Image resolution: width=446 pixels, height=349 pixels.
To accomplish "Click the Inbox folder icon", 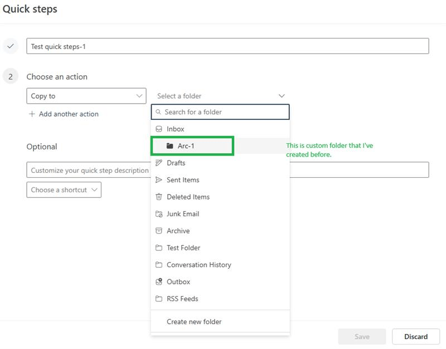I will (159, 129).
